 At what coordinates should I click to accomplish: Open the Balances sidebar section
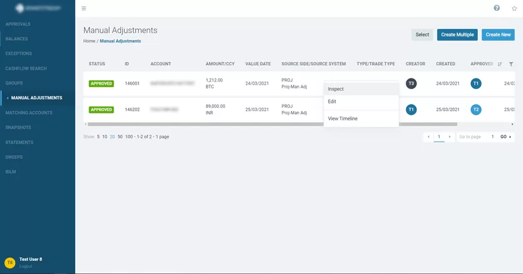coord(17,39)
